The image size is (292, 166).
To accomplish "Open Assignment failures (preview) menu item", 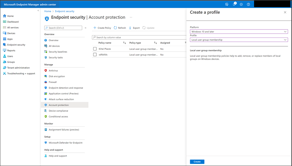I will point(64,130).
